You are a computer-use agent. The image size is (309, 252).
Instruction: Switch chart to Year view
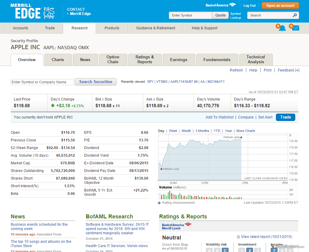point(229,131)
